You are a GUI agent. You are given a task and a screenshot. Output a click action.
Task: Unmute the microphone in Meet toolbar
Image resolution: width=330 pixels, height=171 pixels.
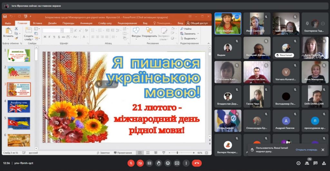tap(131, 163)
